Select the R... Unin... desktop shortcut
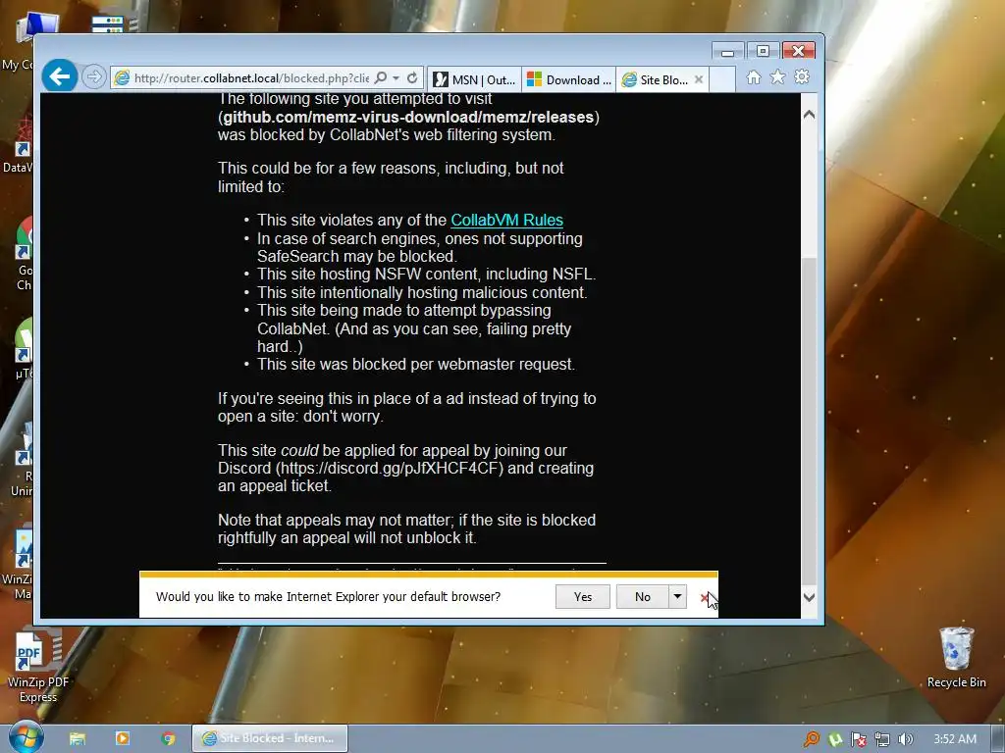The height and width of the screenshot is (753, 1005). (x=22, y=461)
